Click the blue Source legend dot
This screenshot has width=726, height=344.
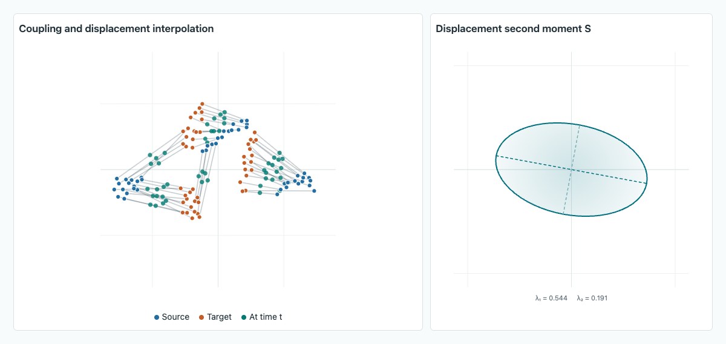pyautogui.click(x=157, y=317)
